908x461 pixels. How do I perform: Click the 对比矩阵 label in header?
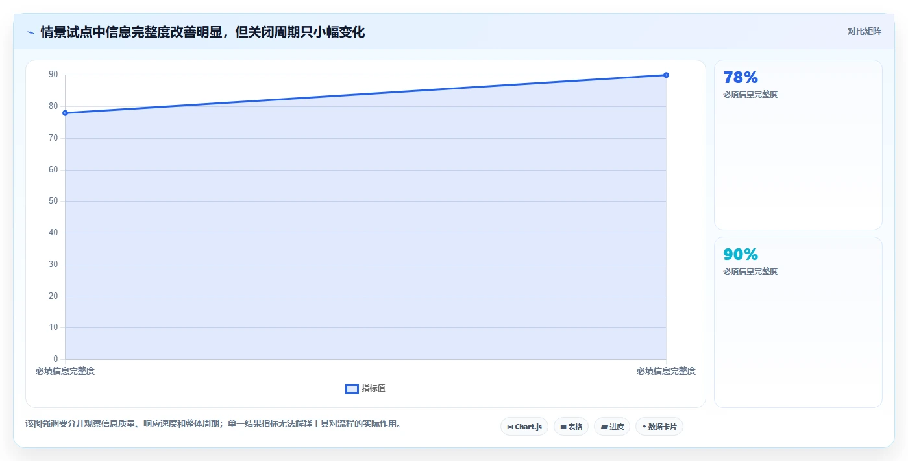point(865,31)
